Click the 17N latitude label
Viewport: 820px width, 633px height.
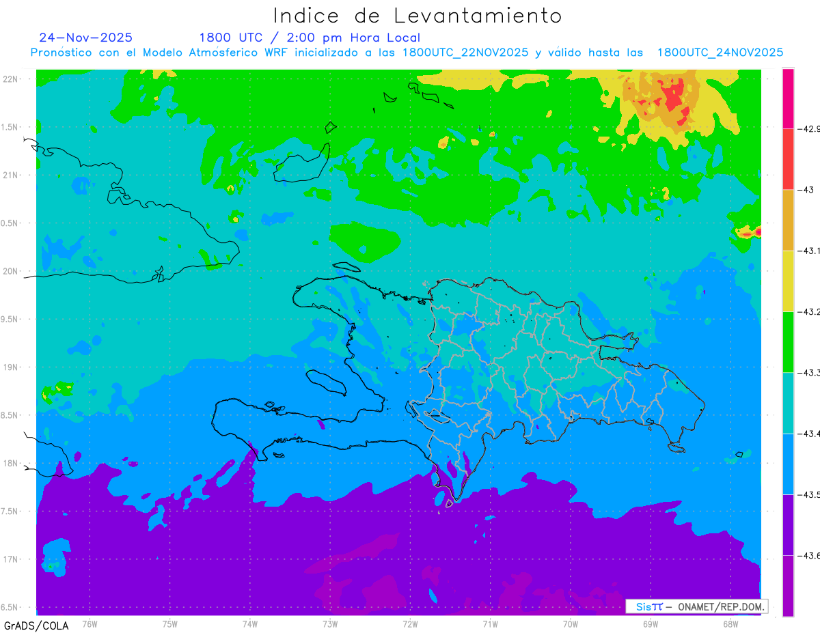[x=10, y=559]
